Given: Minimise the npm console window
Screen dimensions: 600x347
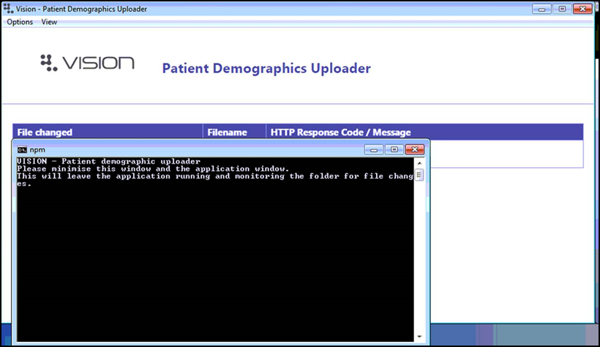Looking at the screenshot, I should 375,149.
